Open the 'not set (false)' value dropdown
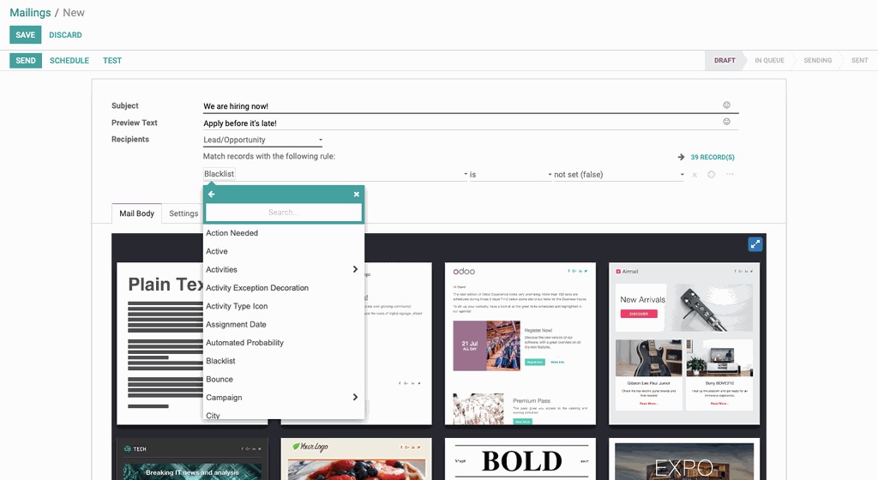This screenshot has height=480, width=878. 619,175
